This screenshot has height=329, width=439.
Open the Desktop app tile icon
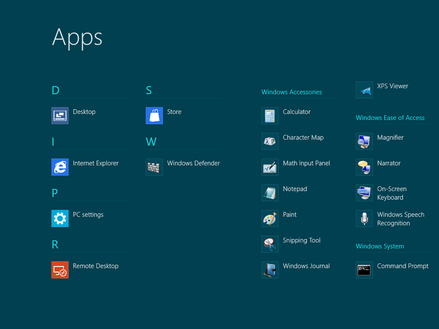click(x=60, y=116)
